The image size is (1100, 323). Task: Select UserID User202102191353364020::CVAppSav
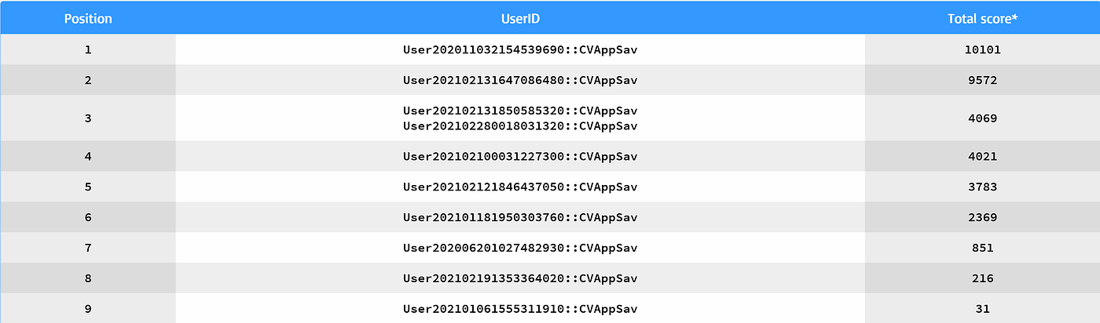[x=520, y=278]
